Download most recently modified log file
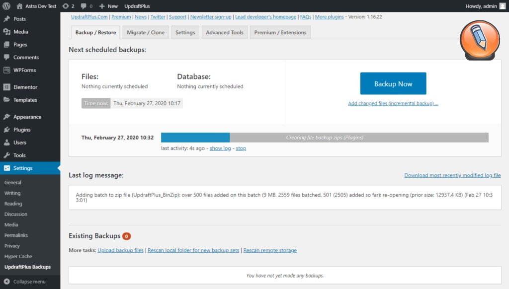 pos(452,175)
